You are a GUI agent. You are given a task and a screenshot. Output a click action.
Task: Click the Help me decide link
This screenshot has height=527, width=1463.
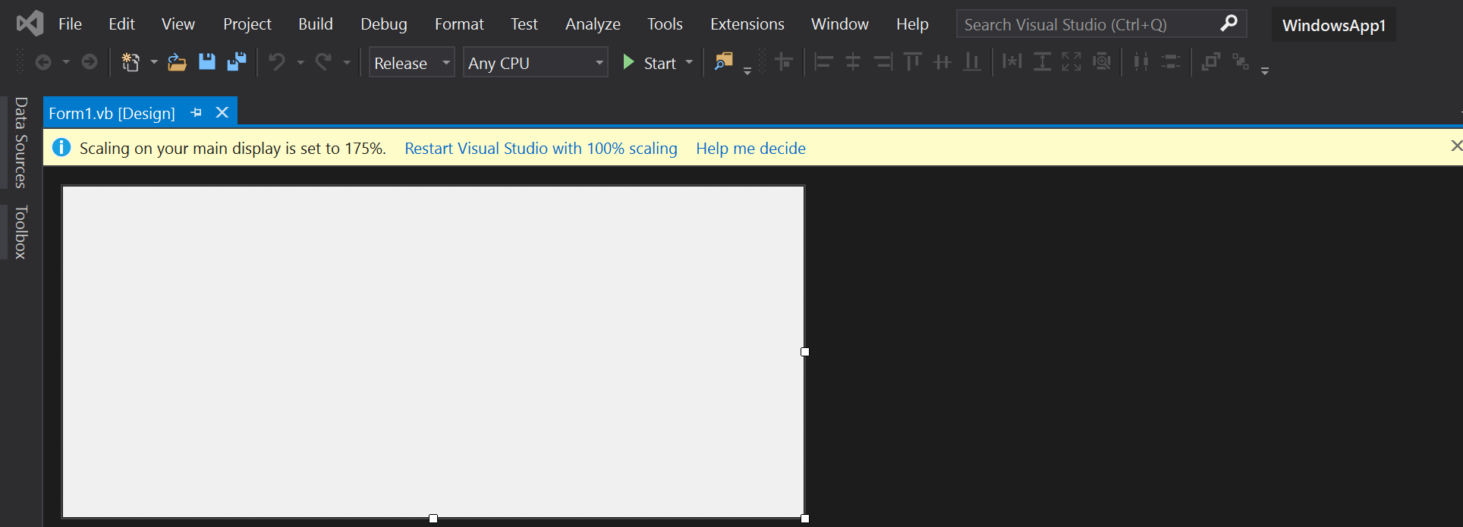751,148
